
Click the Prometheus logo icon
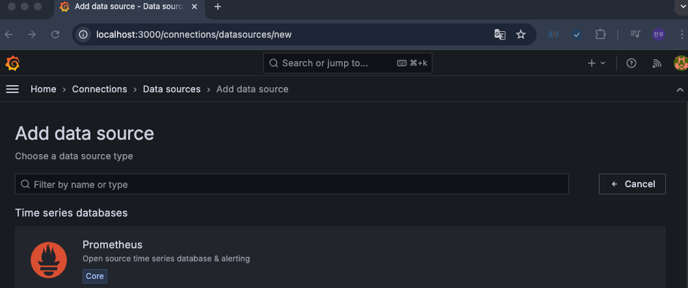pos(49,260)
